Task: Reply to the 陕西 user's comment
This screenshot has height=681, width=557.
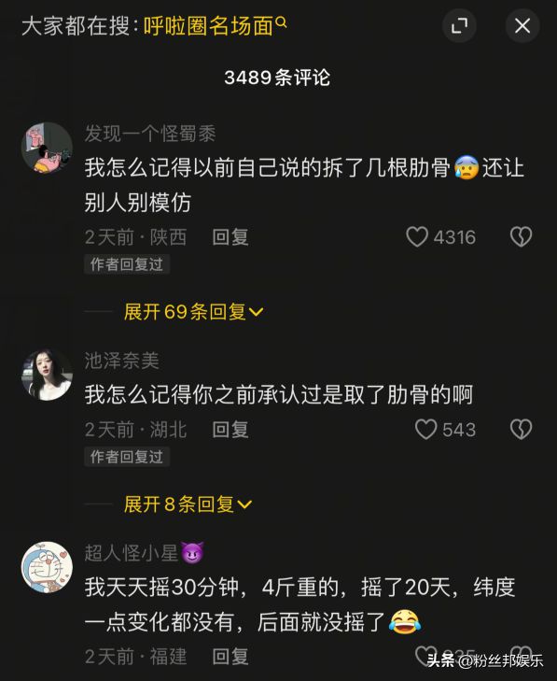Action: 230,237
